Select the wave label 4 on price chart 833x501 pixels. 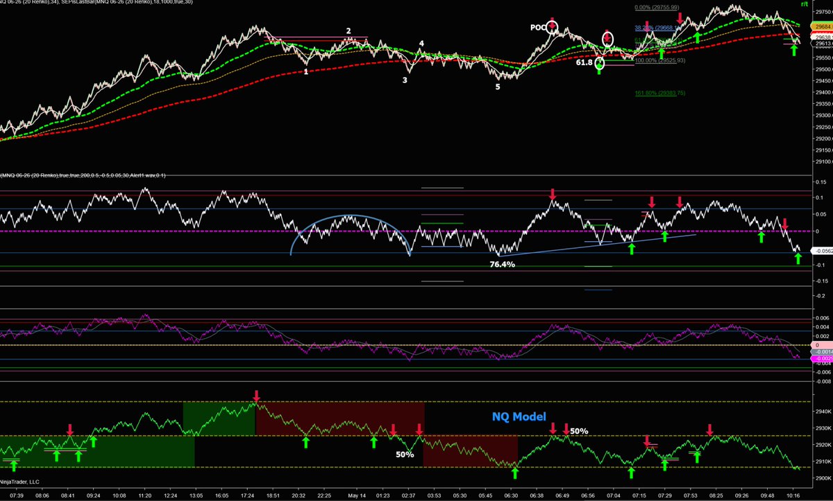421,44
